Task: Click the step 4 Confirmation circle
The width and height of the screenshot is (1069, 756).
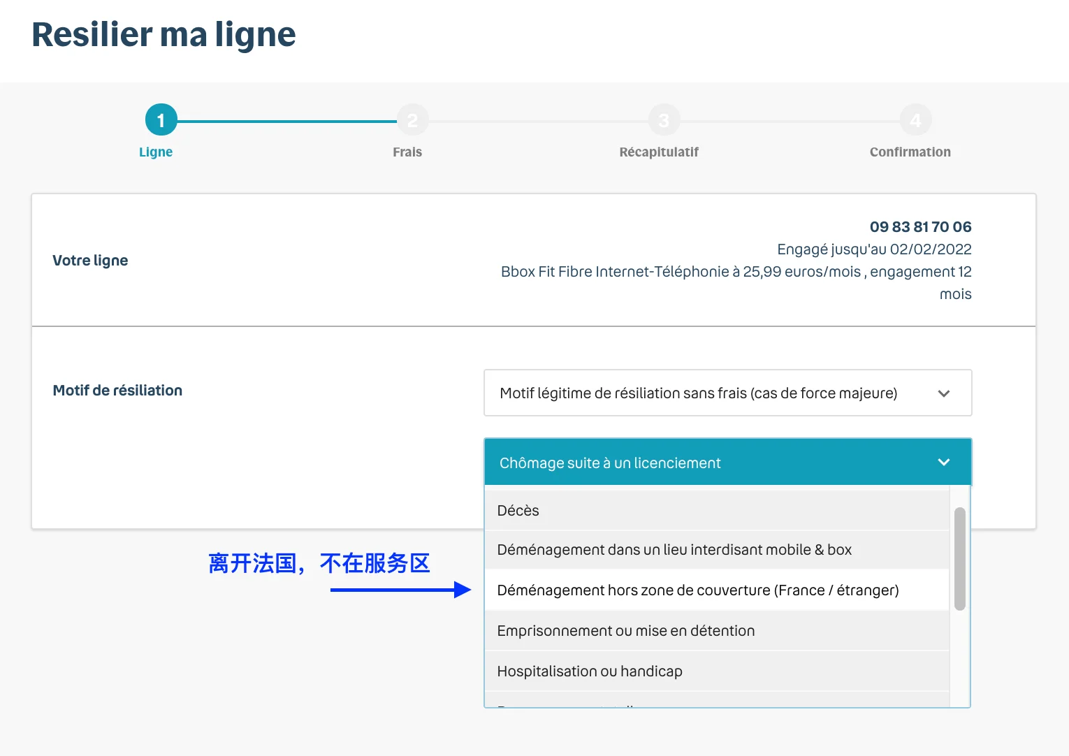Action: pos(916,120)
